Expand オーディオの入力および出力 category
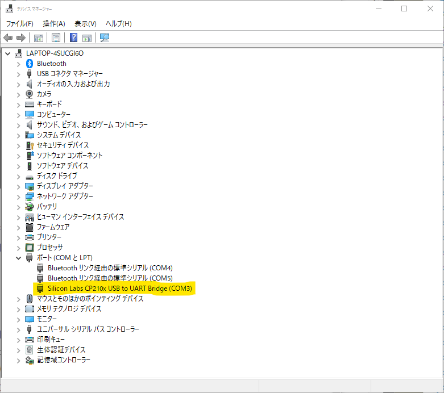Viewport: 444px width, 393px height. coord(18,84)
